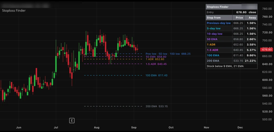Click the 720.00 price axis label
Viewport: 274px width, 132px height.
[x=267, y=32]
